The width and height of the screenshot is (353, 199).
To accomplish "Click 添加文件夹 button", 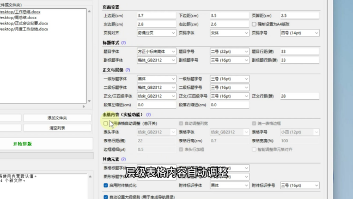I will point(57,118).
